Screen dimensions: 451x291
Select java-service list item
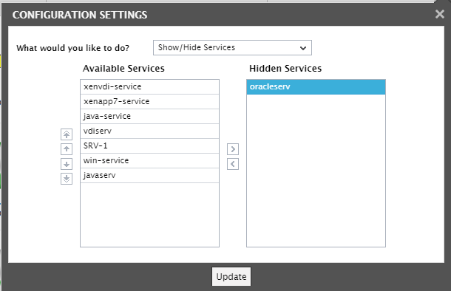click(x=149, y=117)
